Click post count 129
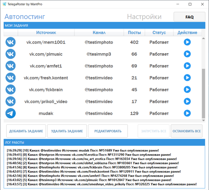This screenshot has width=209, height=190. pos(134,113)
